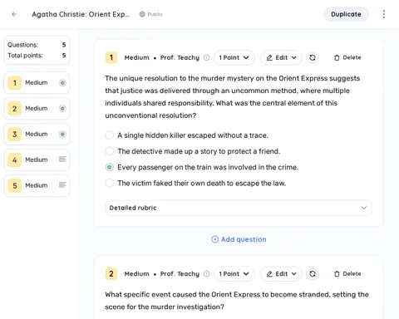Viewport: 399px width, 319px height.
Task: Click the Public globe icon
Action: tap(142, 14)
